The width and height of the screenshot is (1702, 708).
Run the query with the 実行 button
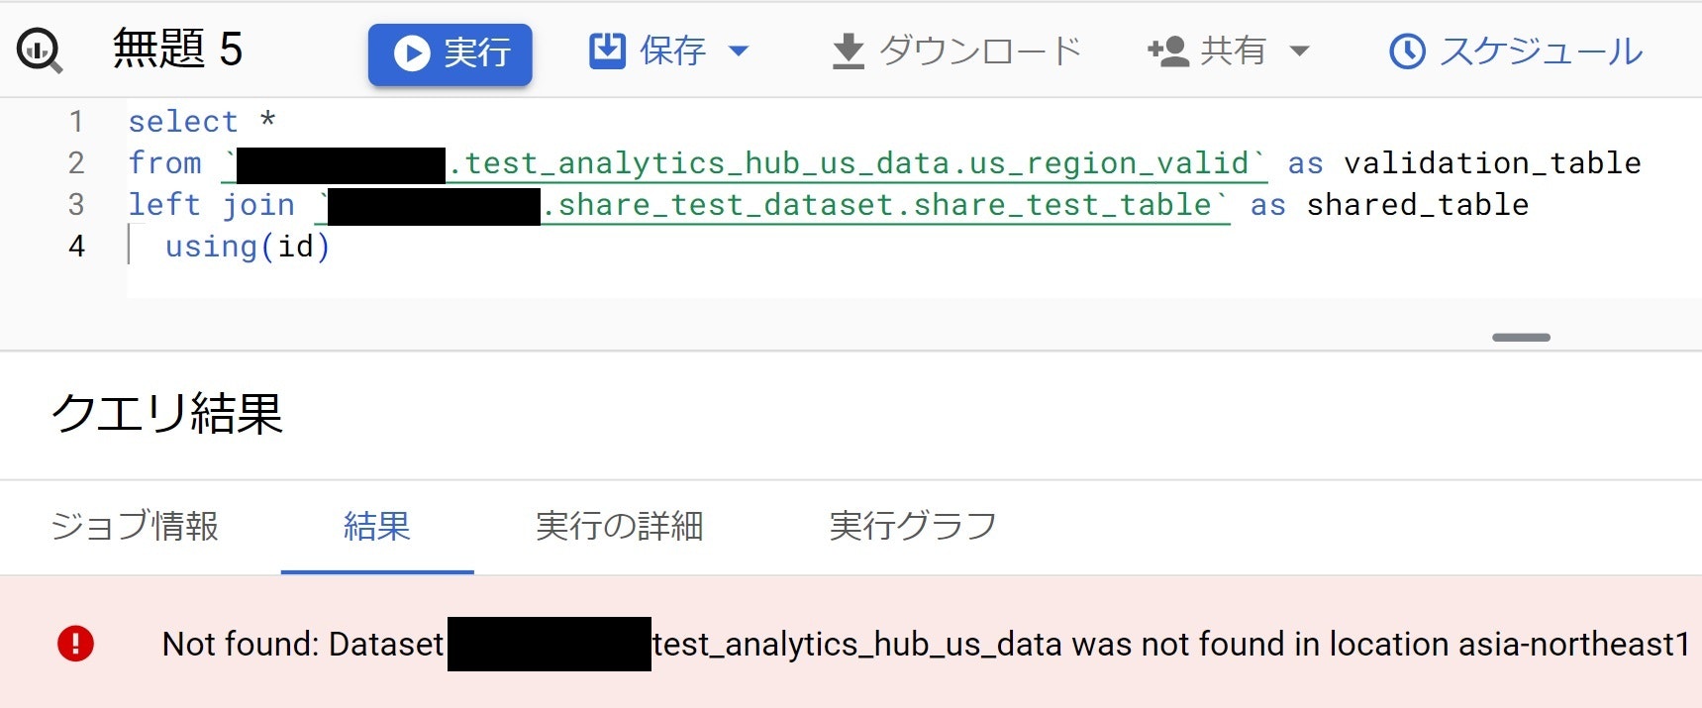(451, 52)
